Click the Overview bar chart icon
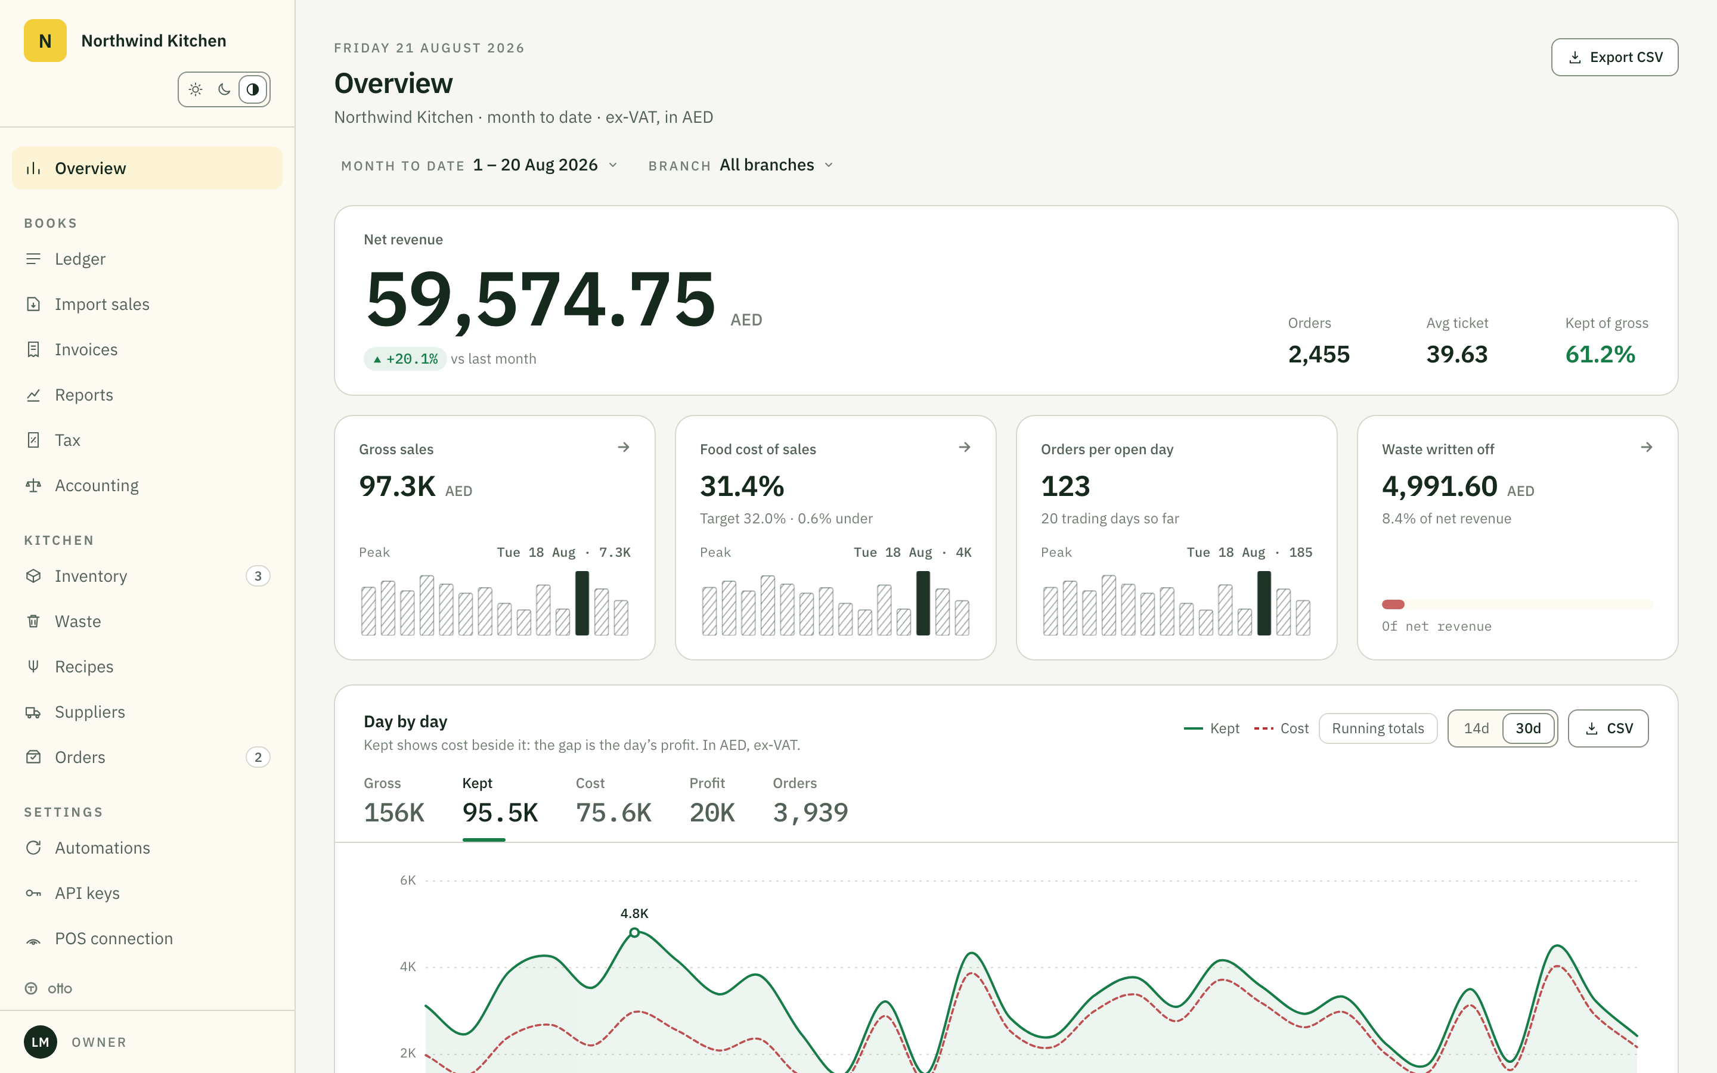This screenshot has height=1073, width=1717. tap(33, 168)
